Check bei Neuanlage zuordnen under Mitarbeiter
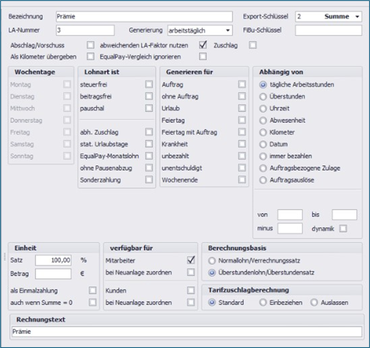Viewport: 370px width, 348px height. [191, 272]
